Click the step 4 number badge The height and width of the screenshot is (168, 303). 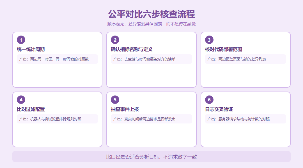click(x=21, y=100)
